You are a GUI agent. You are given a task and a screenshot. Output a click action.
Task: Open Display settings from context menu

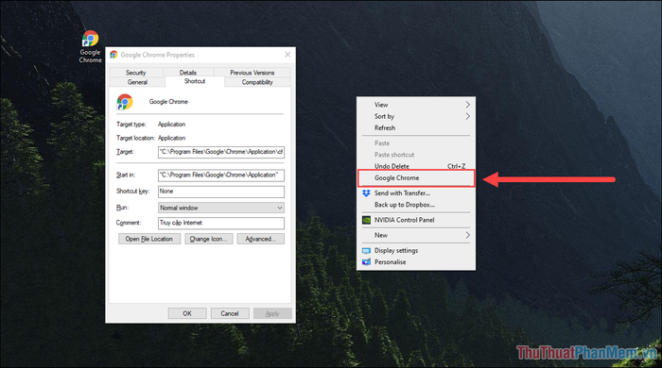(x=416, y=251)
